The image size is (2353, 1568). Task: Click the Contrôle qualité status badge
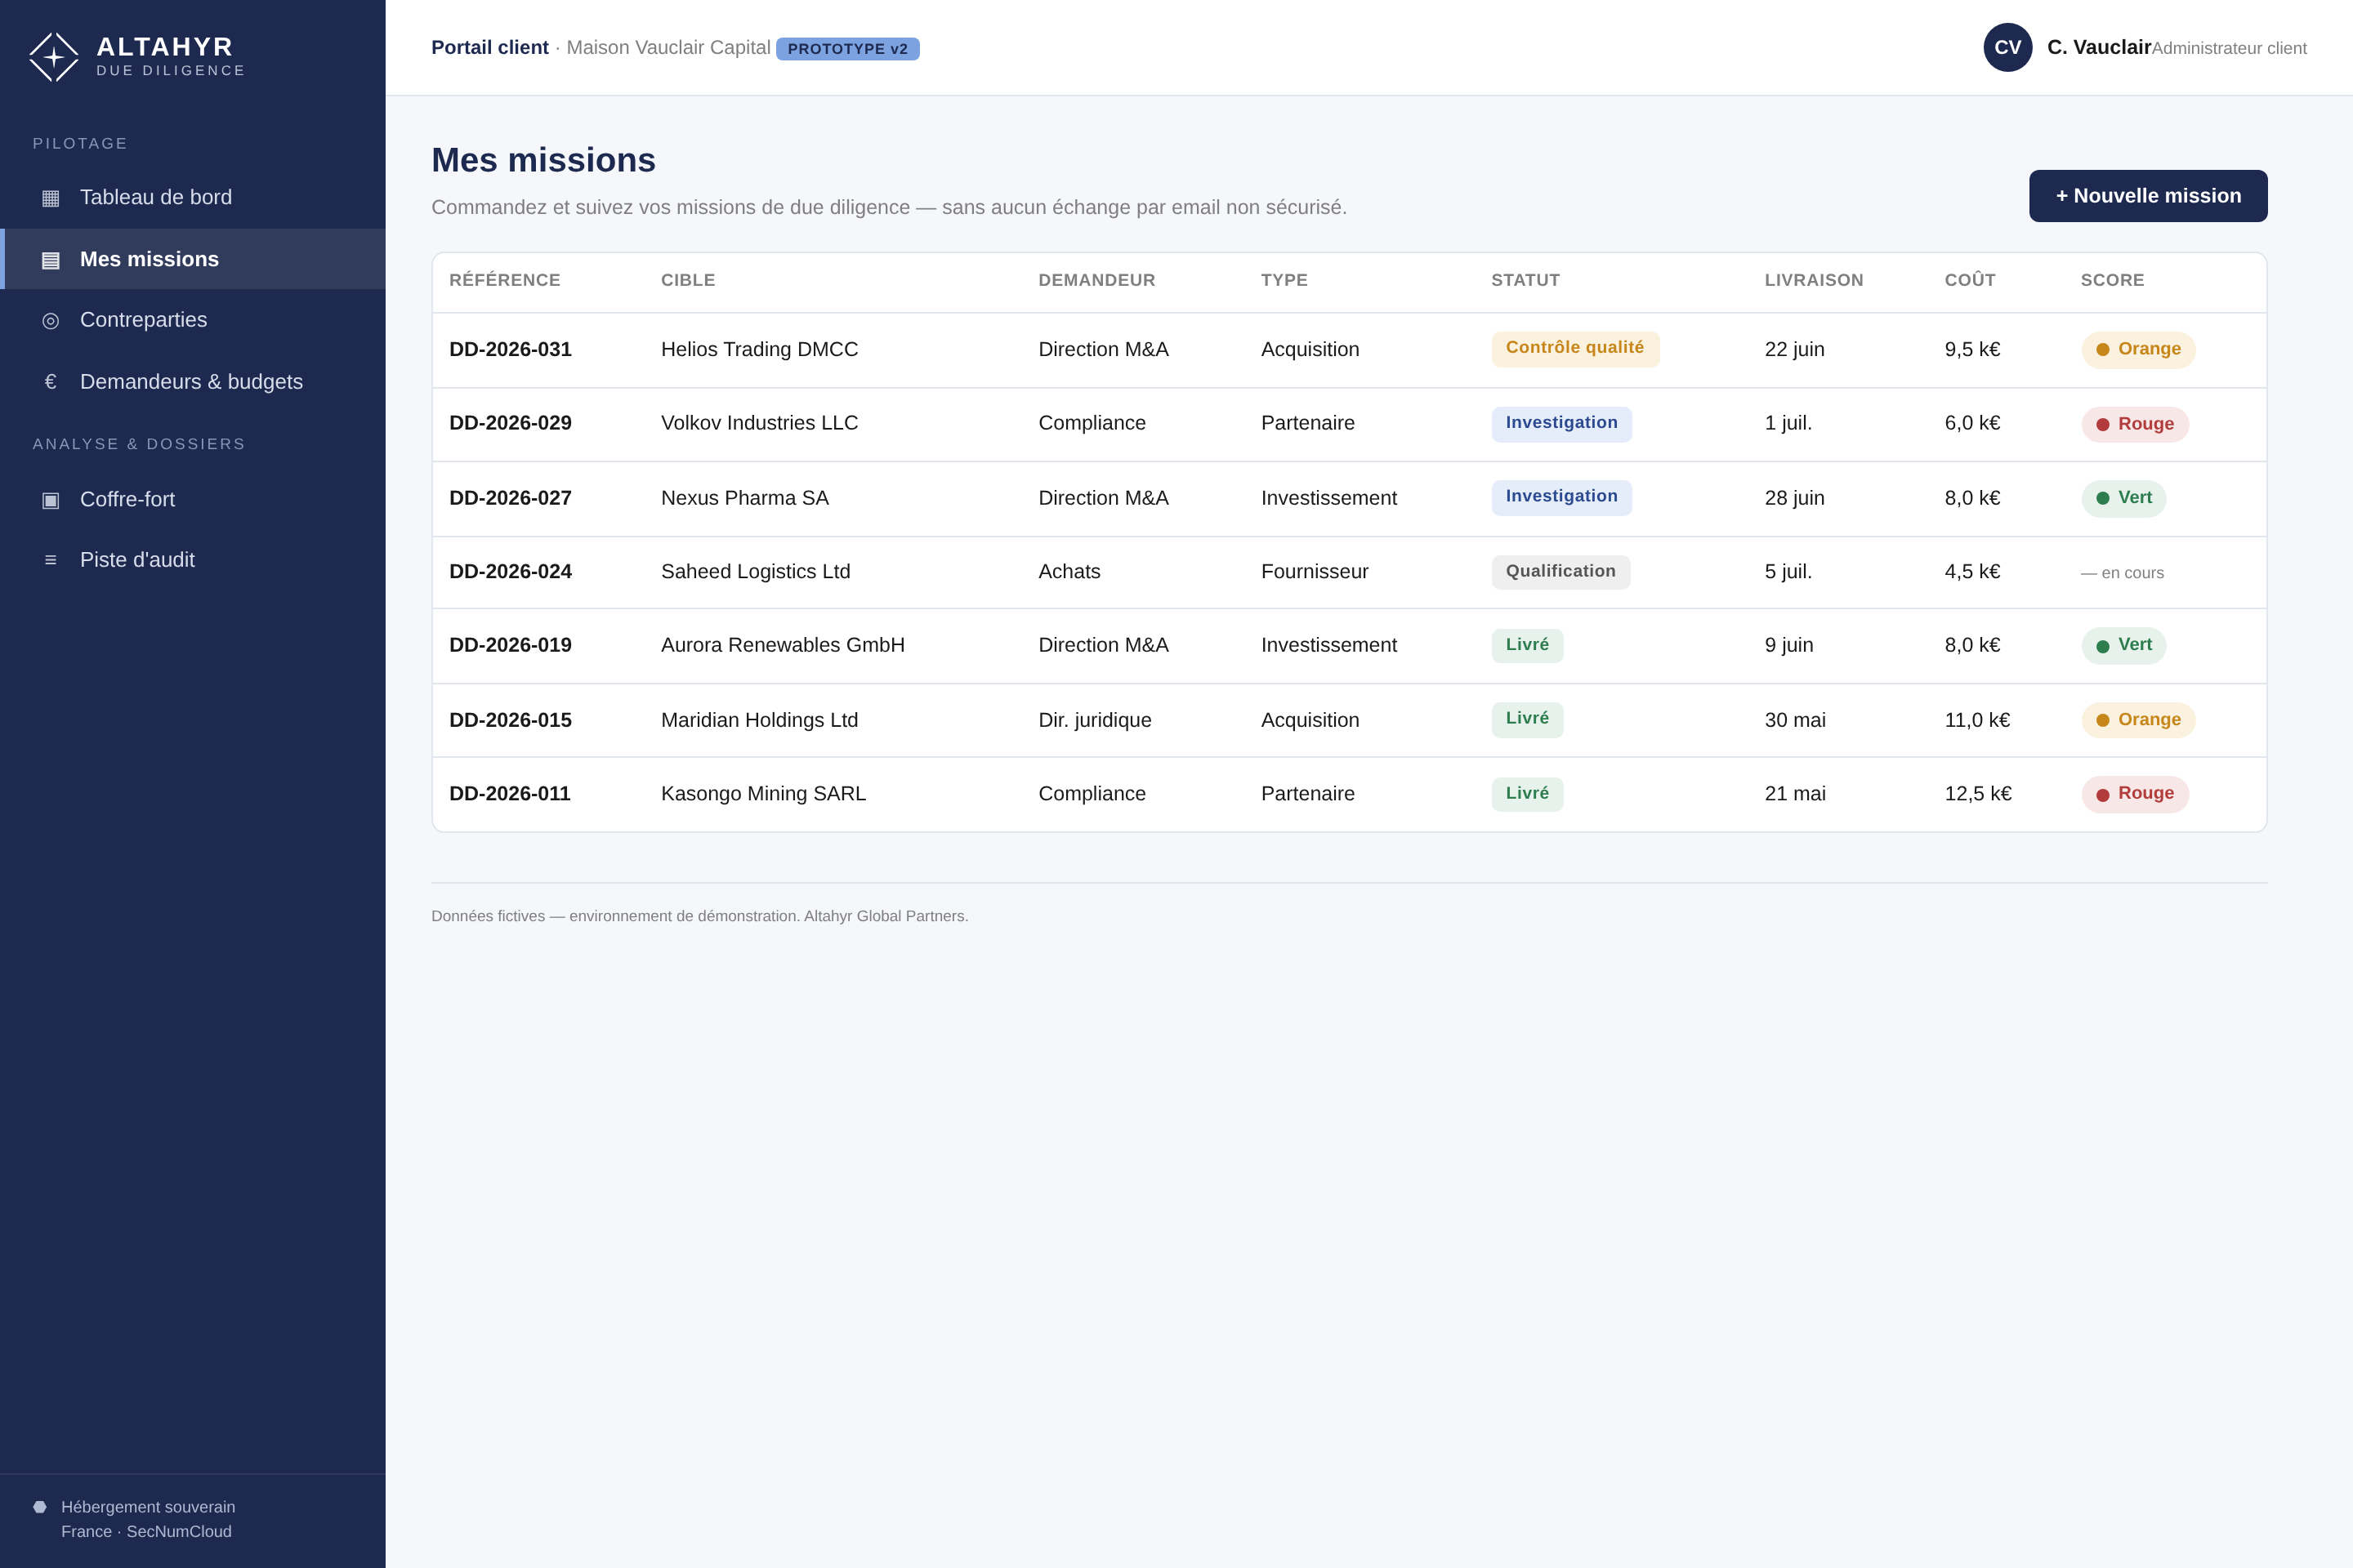1574,349
